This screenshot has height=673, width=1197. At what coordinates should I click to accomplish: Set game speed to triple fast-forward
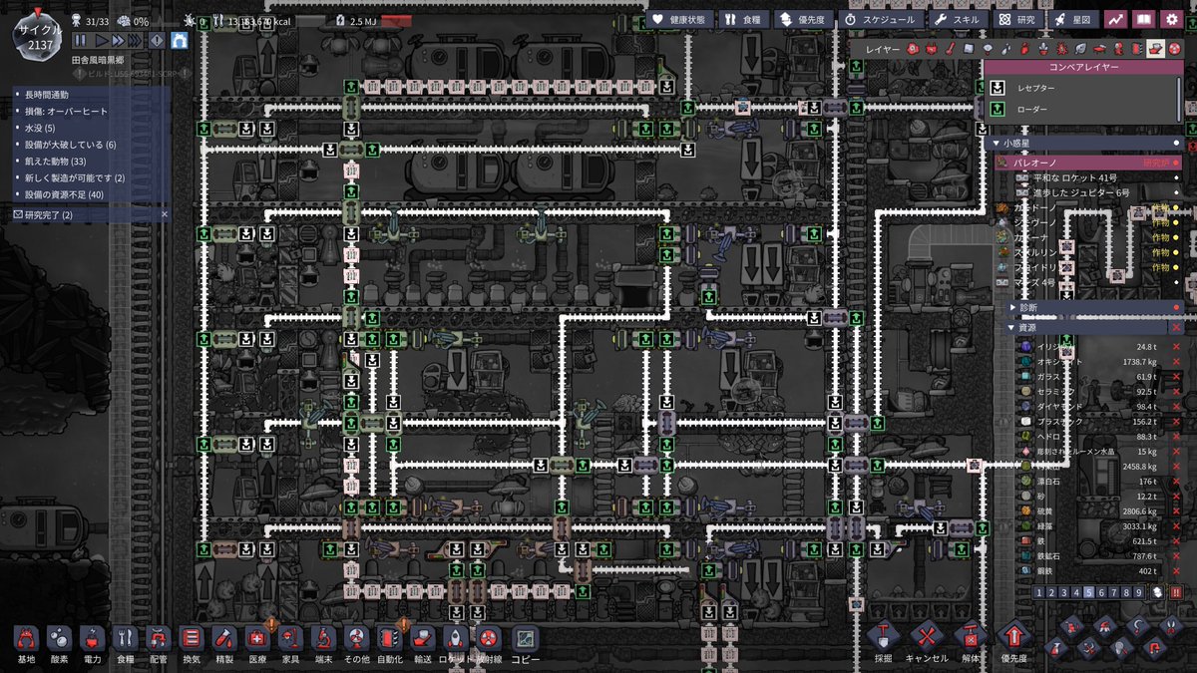click(136, 41)
